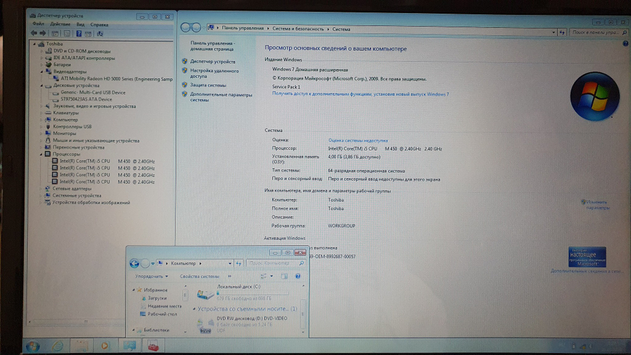631x355 pixels.
Task: Collapse Видеоадаптеры node
Action: 42,71
